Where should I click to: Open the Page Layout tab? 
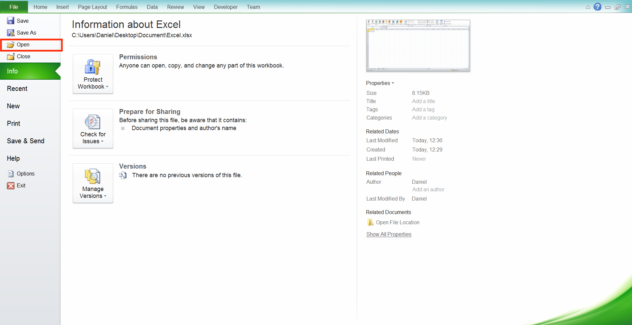click(92, 7)
